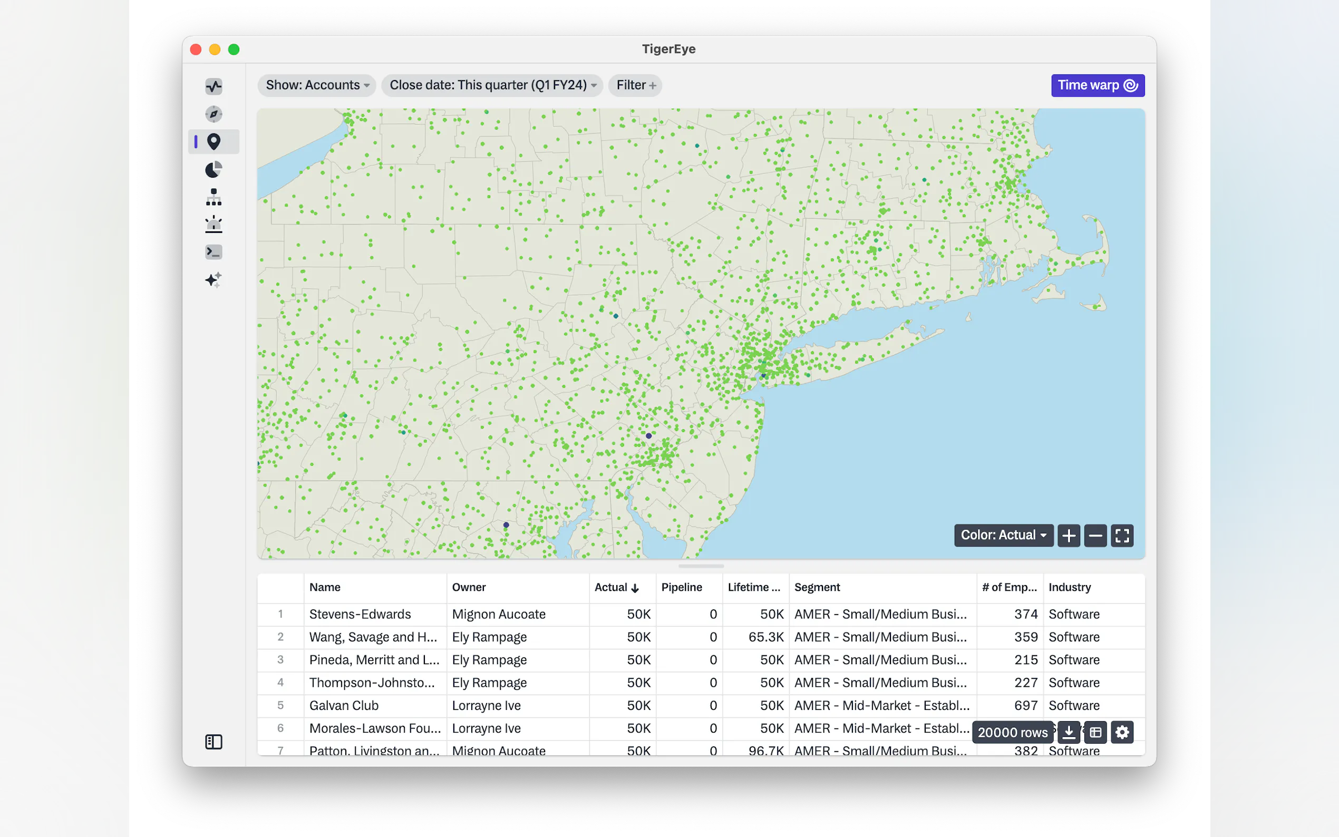Open the org hierarchy view icon
Image resolution: width=1339 pixels, height=837 pixels.
(214, 197)
